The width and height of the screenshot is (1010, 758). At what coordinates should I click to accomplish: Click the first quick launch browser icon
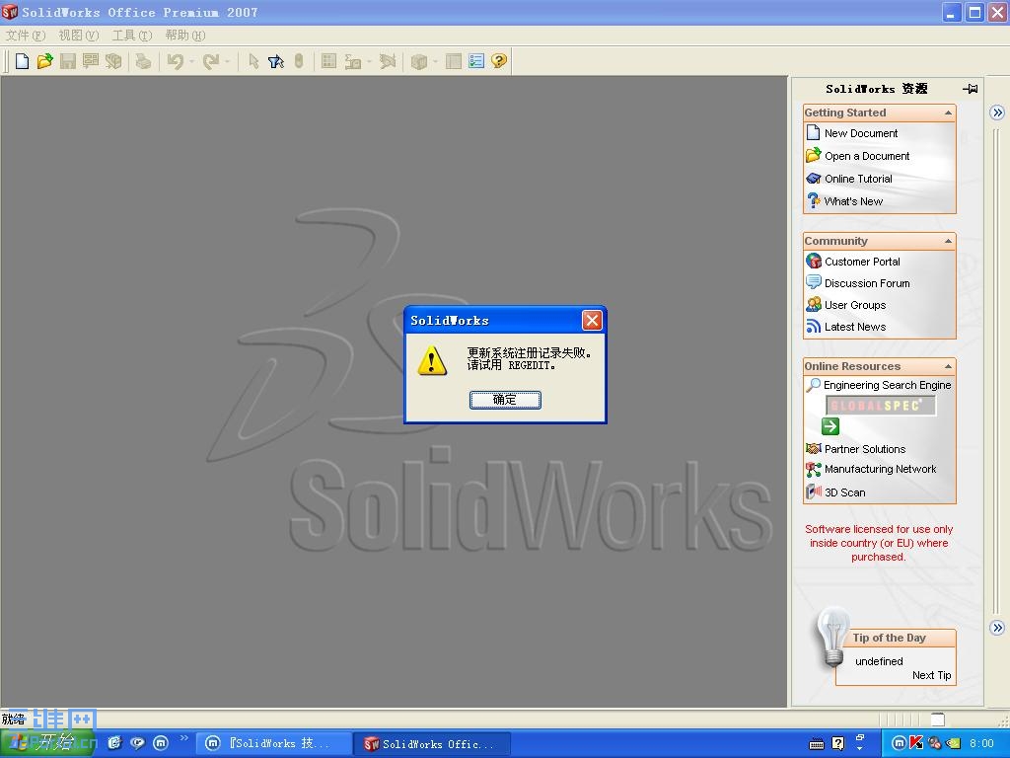click(114, 743)
